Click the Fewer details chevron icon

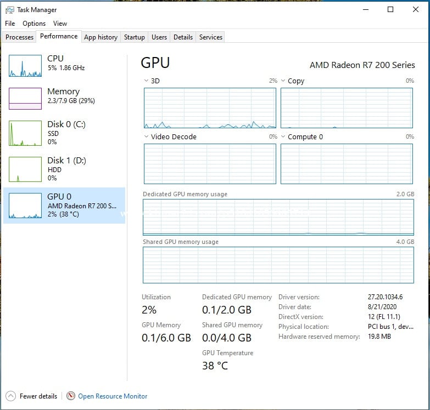click(11, 396)
